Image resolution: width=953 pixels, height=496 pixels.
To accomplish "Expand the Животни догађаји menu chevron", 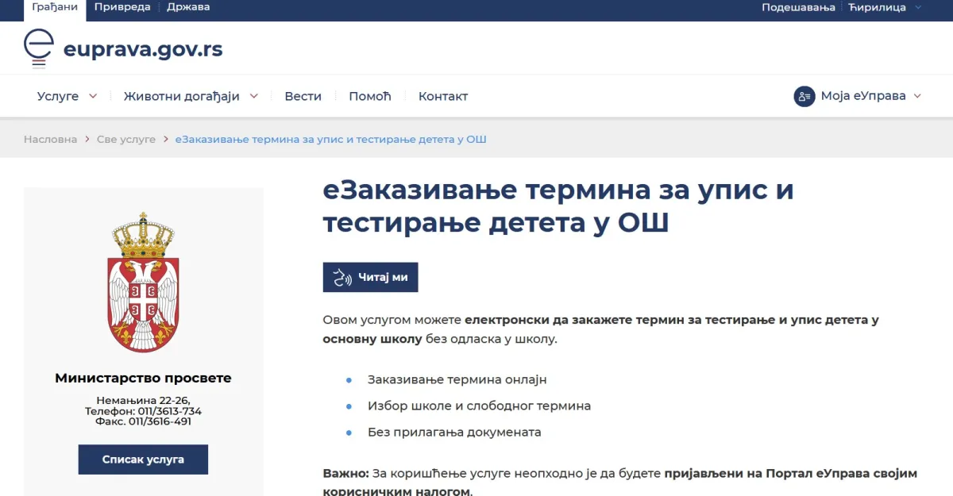I will pos(254,96).
